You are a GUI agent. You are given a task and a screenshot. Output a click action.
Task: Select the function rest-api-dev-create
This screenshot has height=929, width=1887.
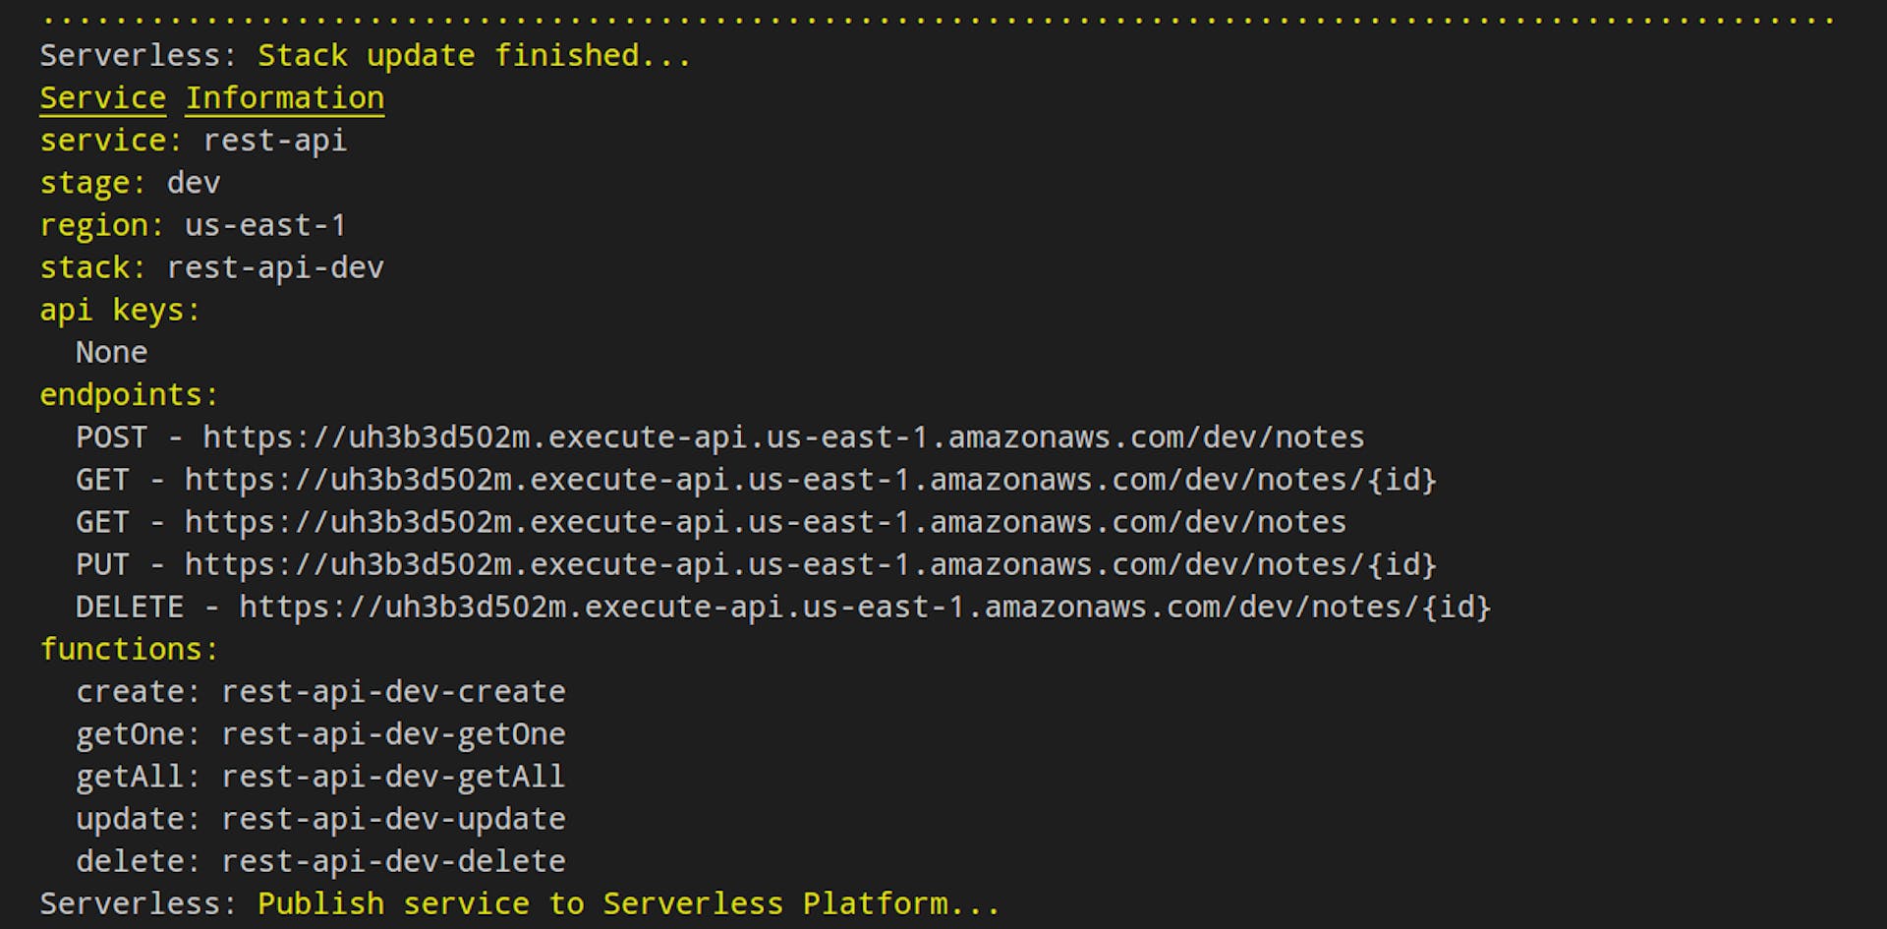tap(392, 691)
